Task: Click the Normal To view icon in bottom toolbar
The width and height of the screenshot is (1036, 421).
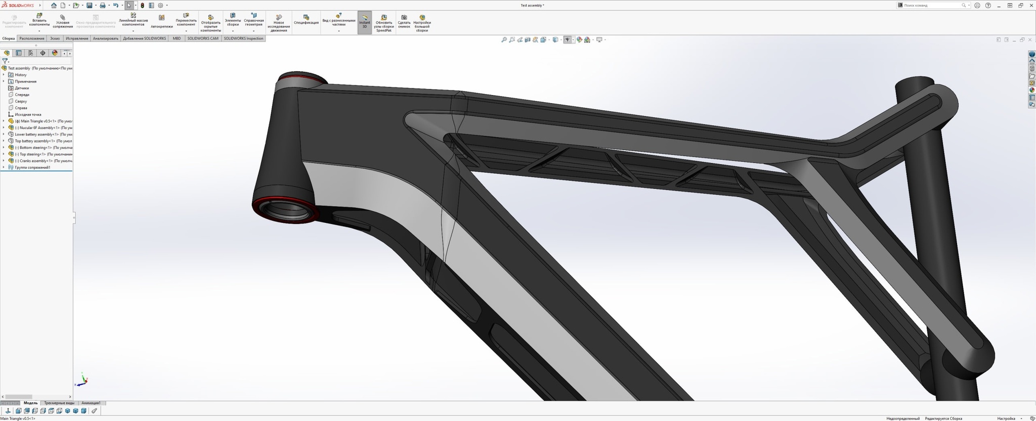Action: coord(8,411)
